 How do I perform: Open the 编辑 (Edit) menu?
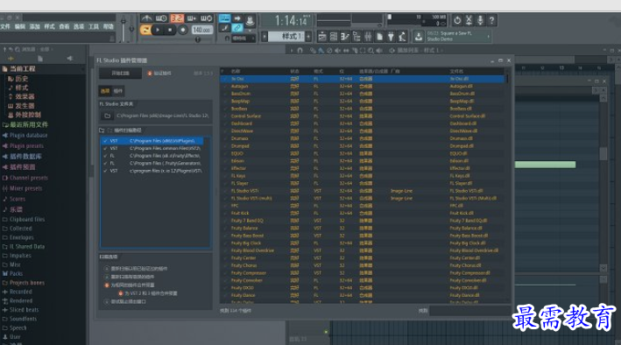(20, 26)
